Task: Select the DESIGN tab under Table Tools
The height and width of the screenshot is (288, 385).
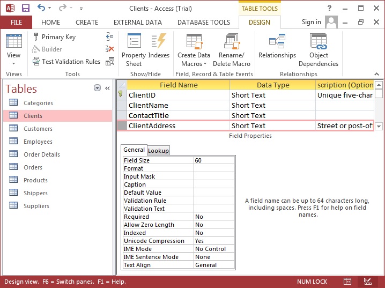Action: click(260, 23)
